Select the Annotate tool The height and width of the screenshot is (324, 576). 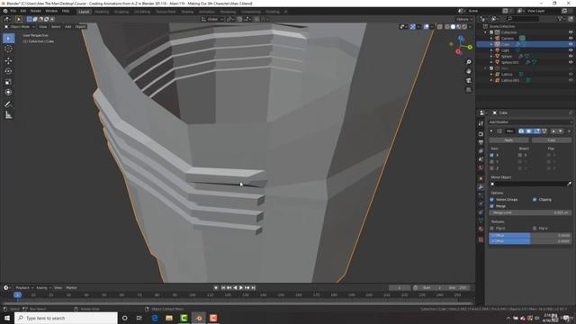coord(8,104)
